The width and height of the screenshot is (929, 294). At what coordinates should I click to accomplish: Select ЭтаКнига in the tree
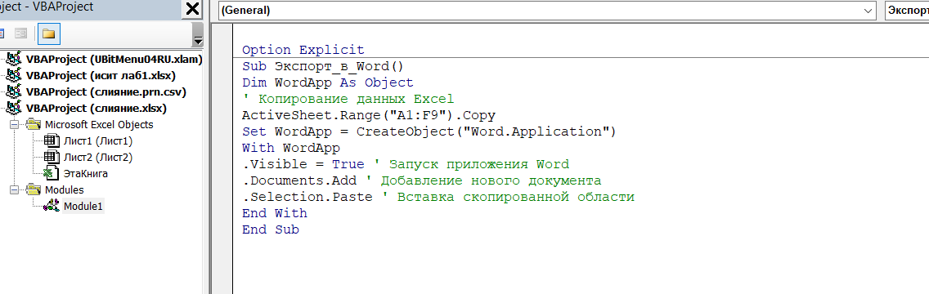[x=85, y=174]
